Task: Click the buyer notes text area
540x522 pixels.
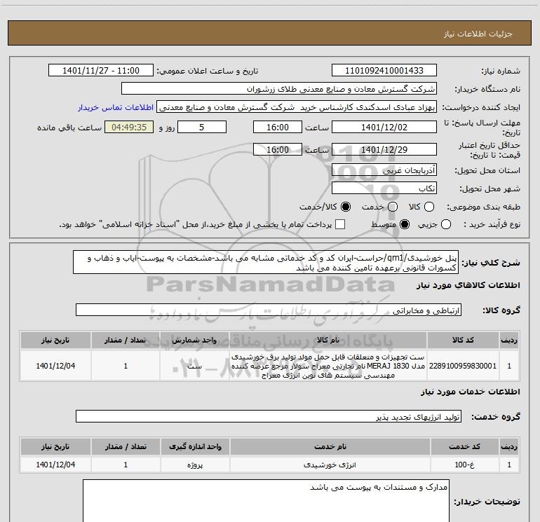Action: 266,501
